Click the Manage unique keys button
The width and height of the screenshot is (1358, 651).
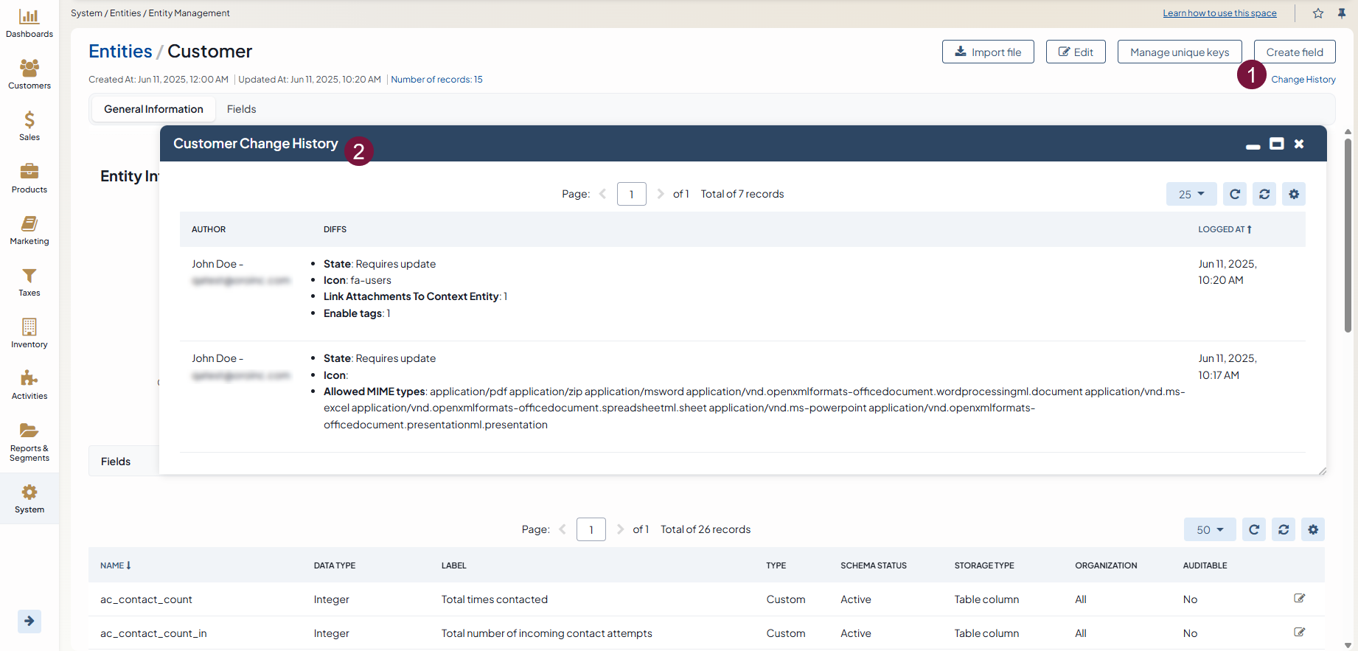point(1179,52)
